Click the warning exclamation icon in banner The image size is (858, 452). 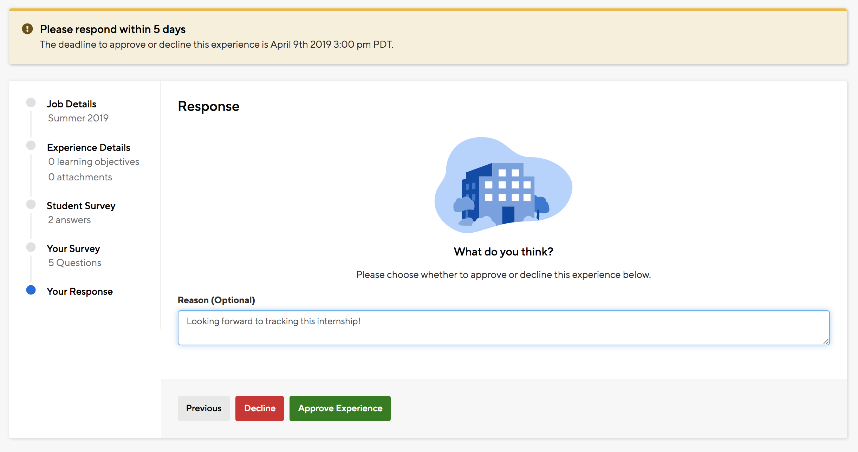[x=27, y=29]
